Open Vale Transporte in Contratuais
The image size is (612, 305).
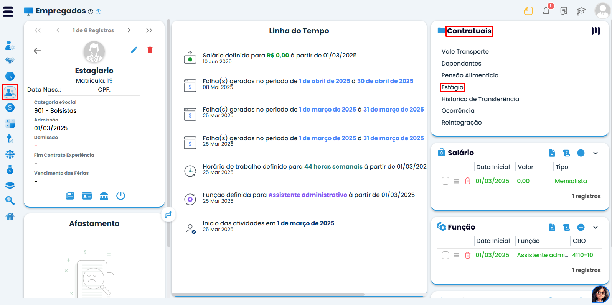pos(465,52)
